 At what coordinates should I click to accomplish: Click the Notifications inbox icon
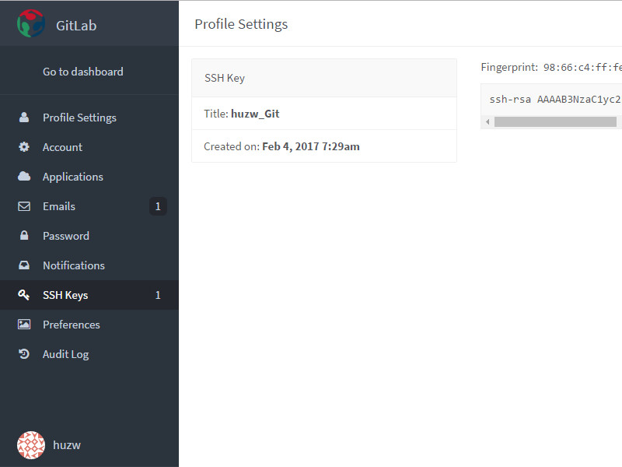coord(24,265)
